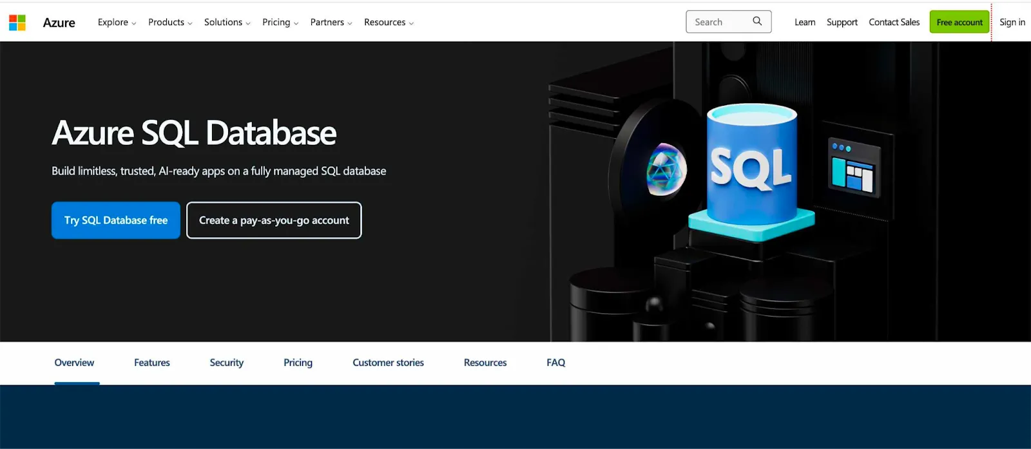Click the search magnifier icon
The height and width of the screenshot is (449, 1031).
click(757, 21)
